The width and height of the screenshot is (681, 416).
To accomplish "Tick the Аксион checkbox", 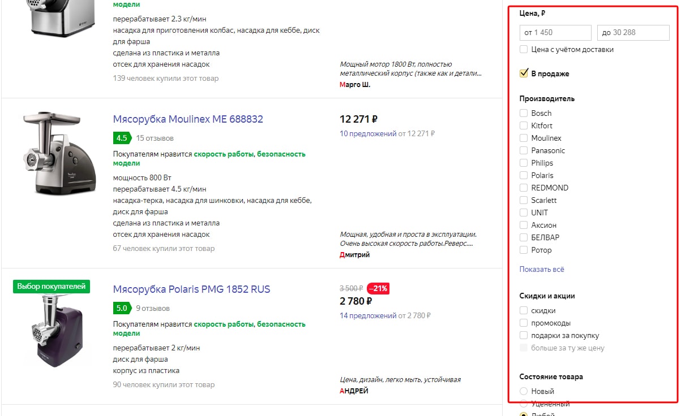I will click(x=524, y=225).
